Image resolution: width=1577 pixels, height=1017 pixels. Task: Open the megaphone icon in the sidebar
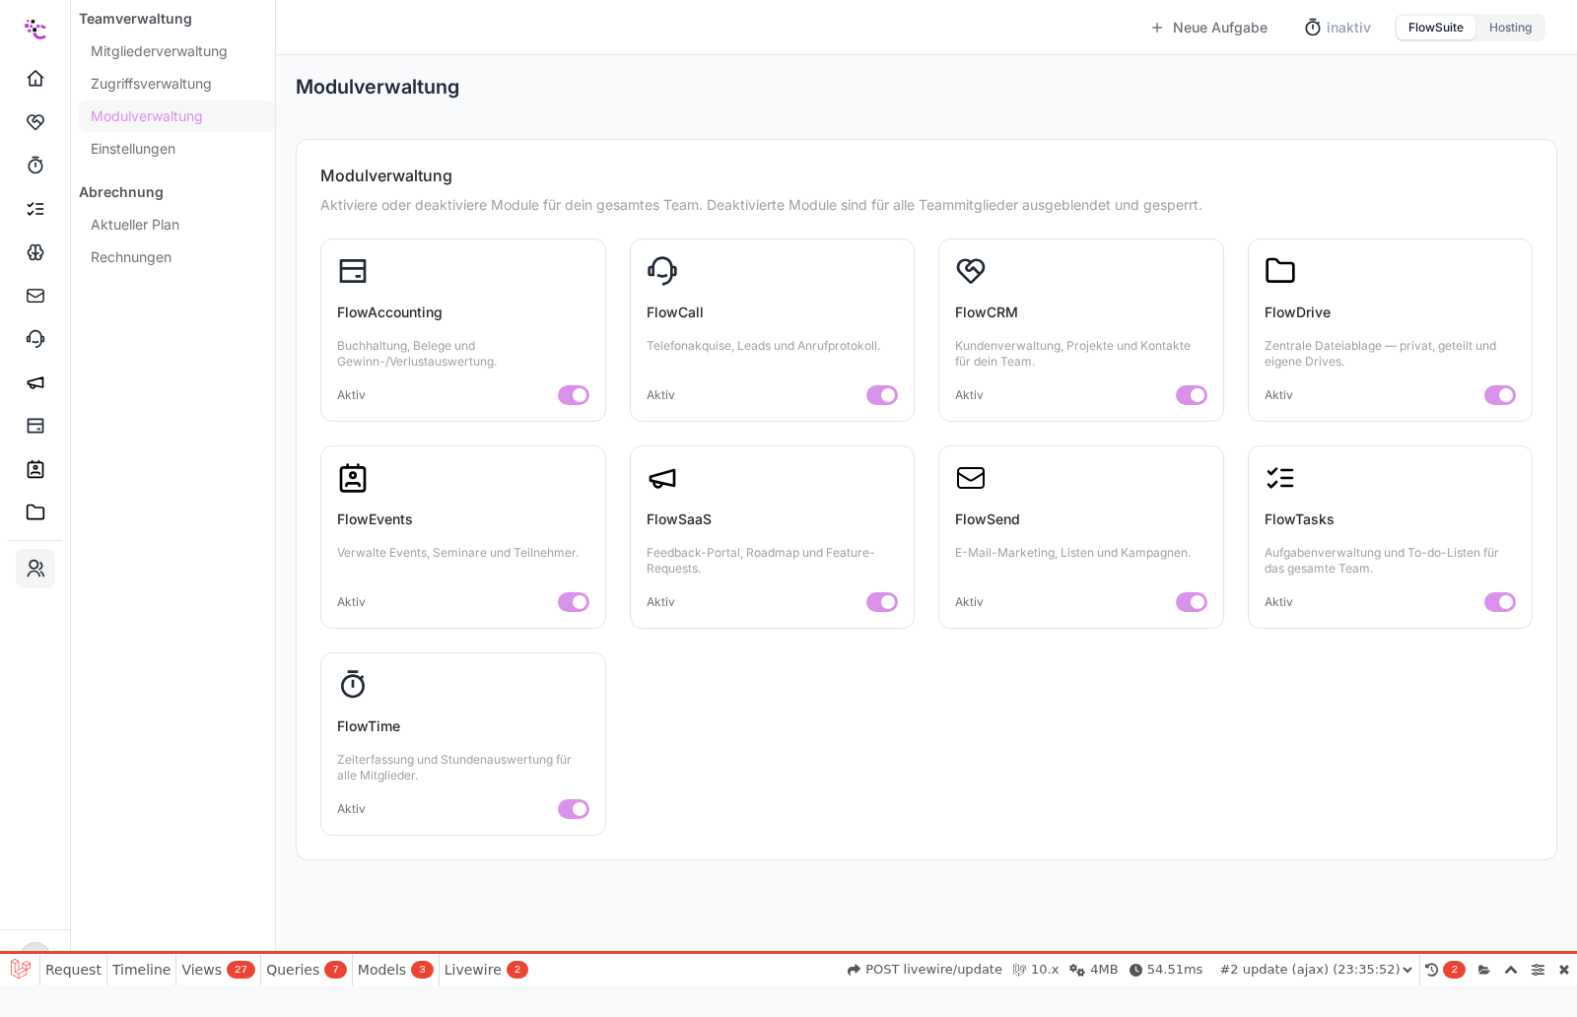(35, 381)
